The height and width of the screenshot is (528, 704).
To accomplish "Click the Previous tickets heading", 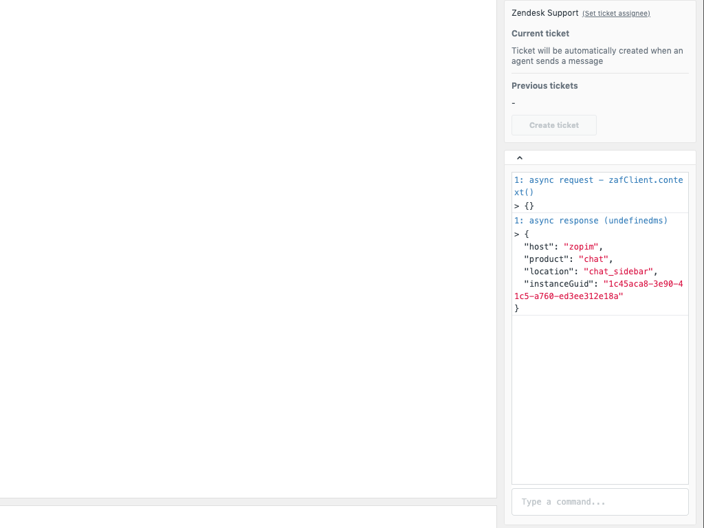I will click(x=544, y=86).
